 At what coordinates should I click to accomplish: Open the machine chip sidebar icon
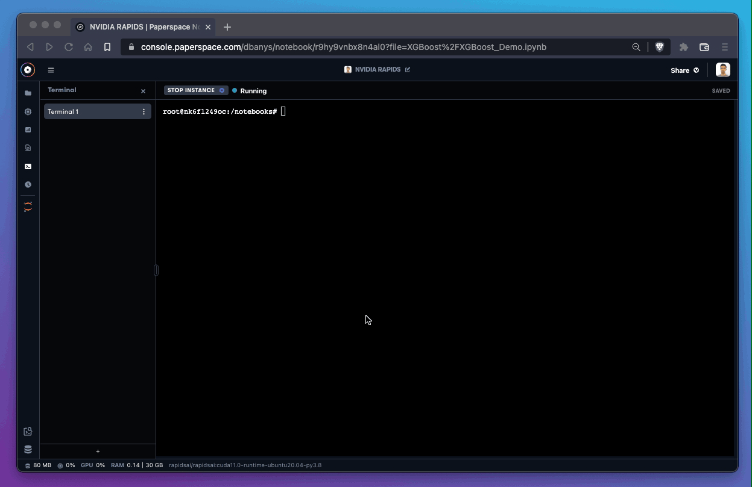(28, 111)
